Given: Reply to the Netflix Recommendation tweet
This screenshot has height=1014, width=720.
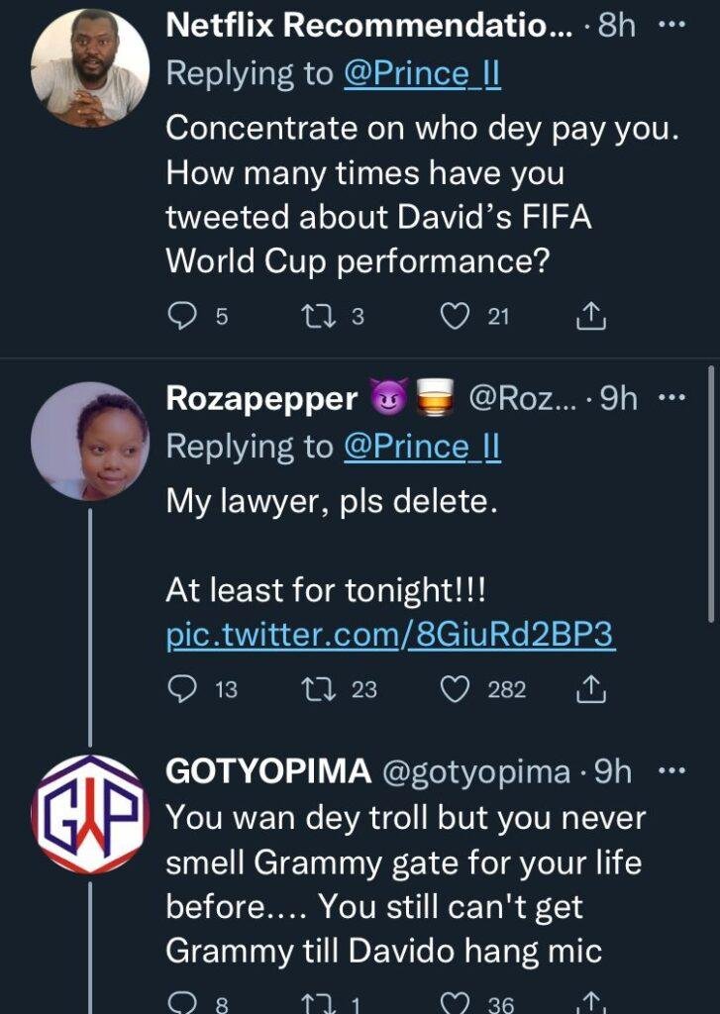Looking at the screenshot, I should (183, 315).
